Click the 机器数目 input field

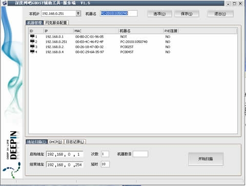click(x=140, y=154)
